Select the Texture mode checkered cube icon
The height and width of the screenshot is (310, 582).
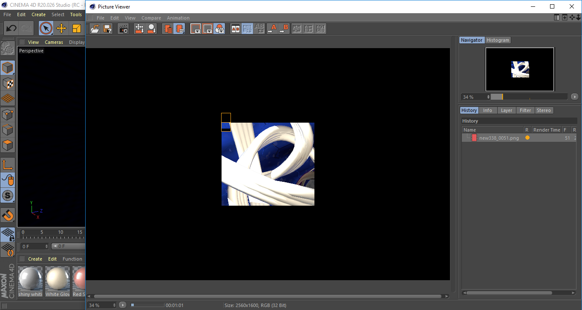pos(8,83)
